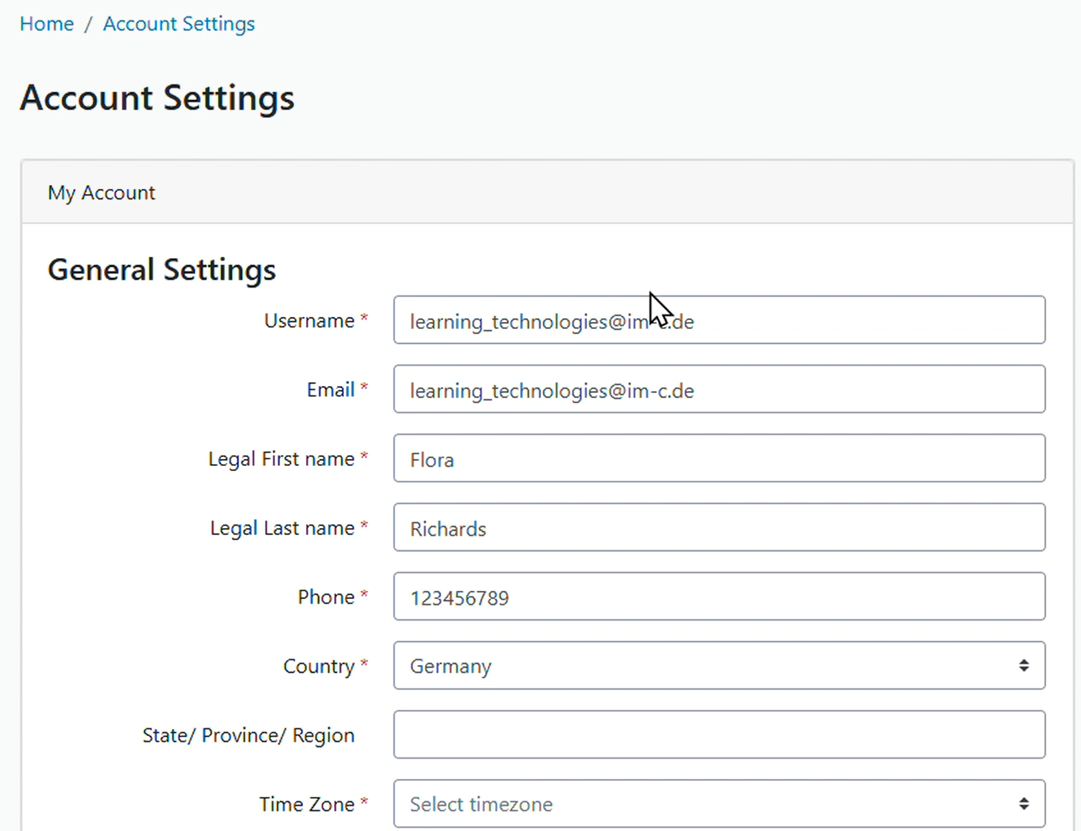The height and width of the screenshot is (831, 1081).
Task: Open the Country dropdown showing Germany
Action: 703,666
